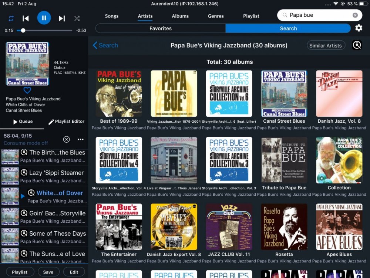
Task: Click Qobuz icon on The Birth...the Blues row
Action: pyautogui.click(x=24, y=152)
